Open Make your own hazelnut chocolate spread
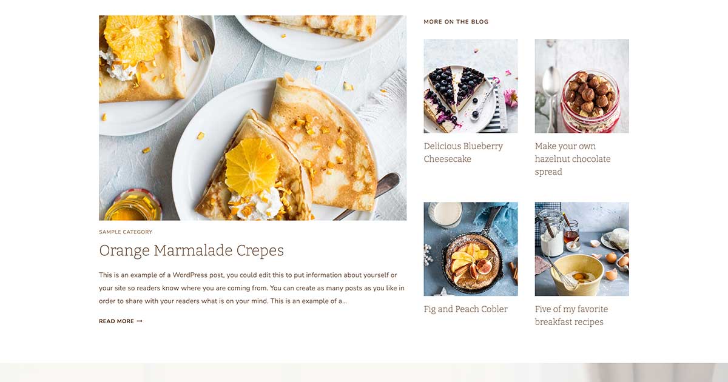This screenshot has height=382, width=728. (573, 159)
